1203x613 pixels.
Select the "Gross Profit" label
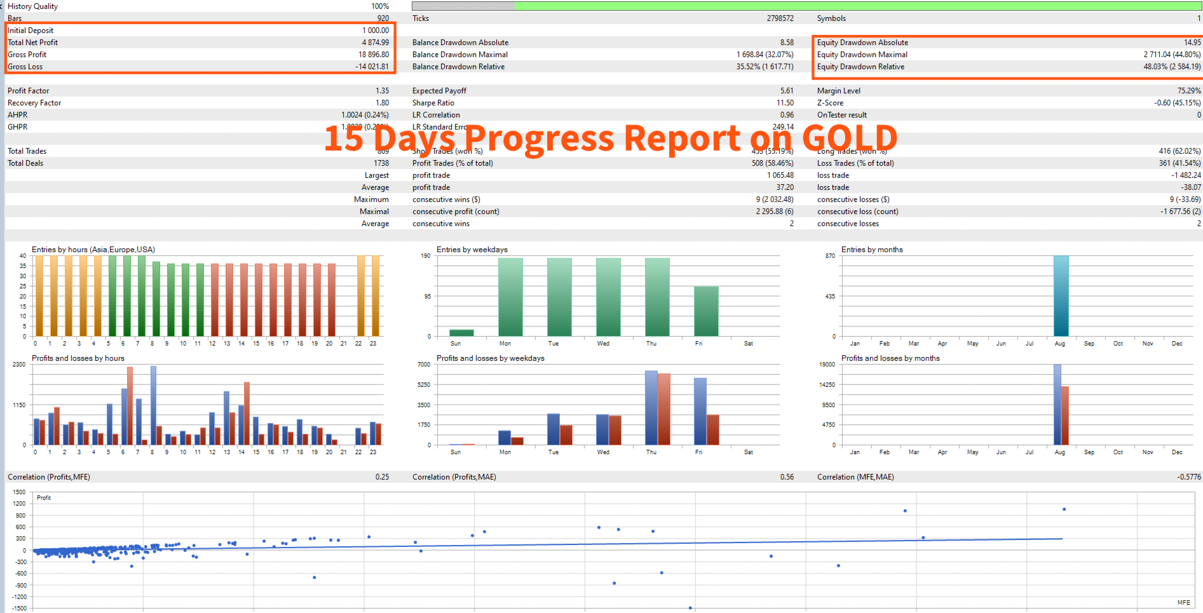pos(27,55)
